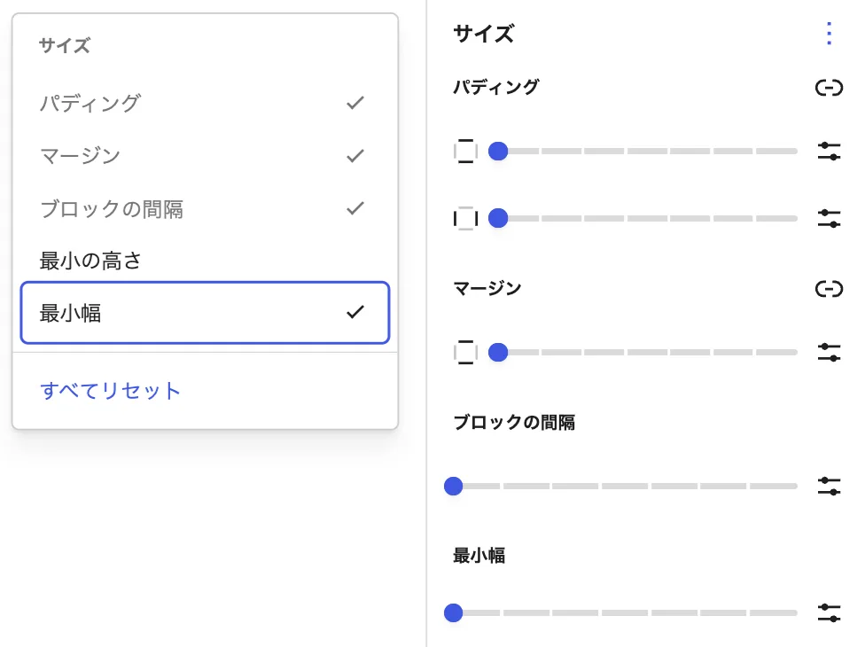The width and height of the screenshot is (865, 647).
Task: Toggle ブロックの間隔 menu item off
Action: pos(205,209)
